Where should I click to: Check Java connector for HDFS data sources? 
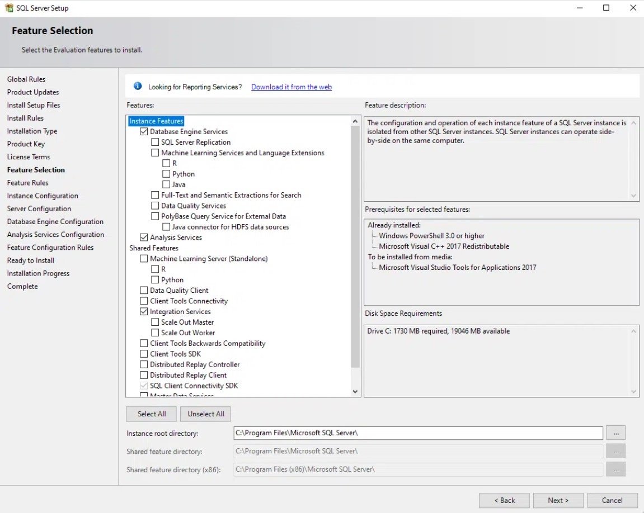pos(166,227)
